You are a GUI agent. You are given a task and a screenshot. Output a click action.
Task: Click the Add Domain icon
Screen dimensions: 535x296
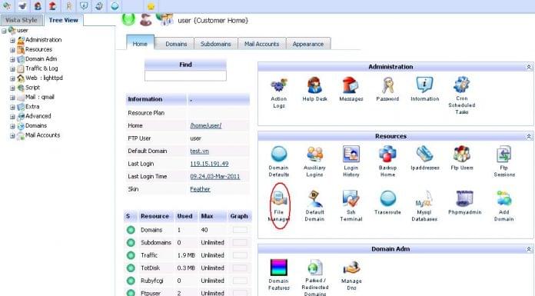tap(504, 198)
